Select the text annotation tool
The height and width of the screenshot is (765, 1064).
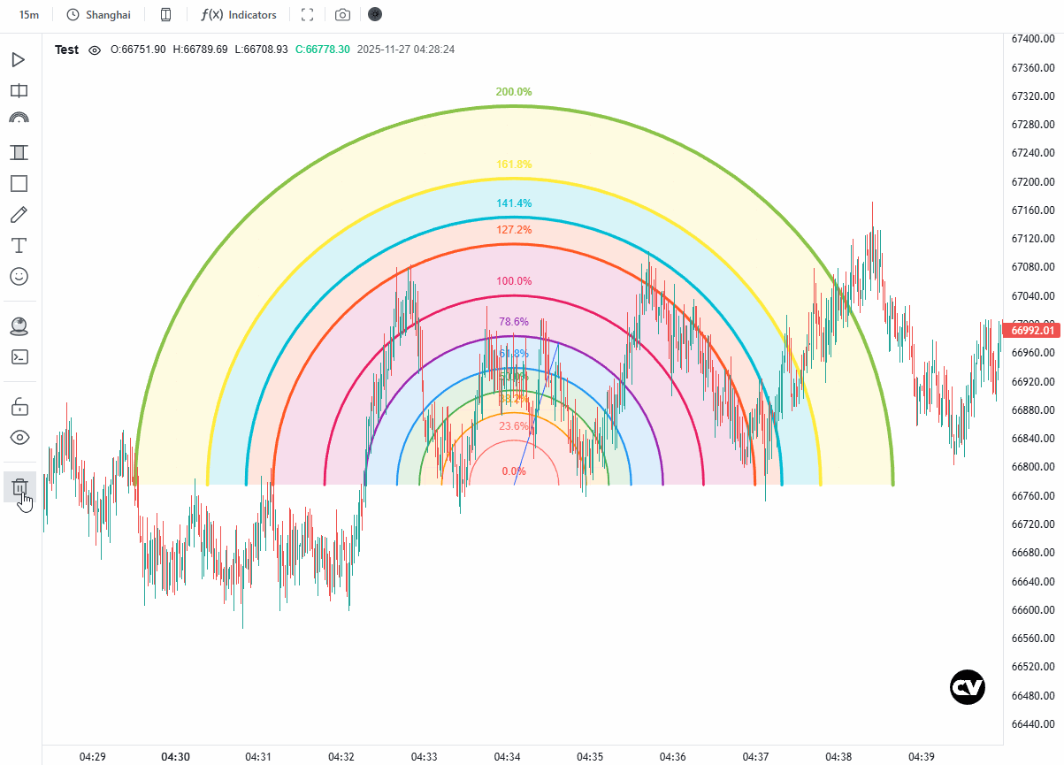[x=19, y=245]
